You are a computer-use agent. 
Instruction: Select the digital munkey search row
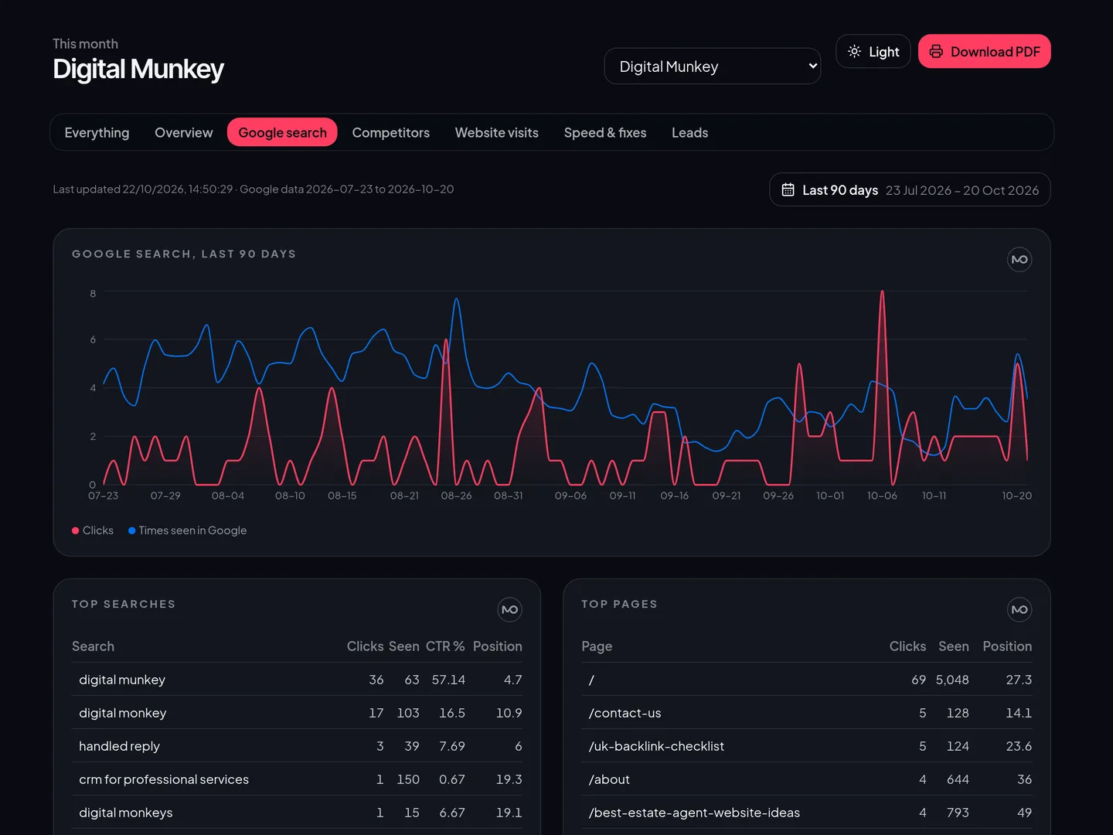[x=297, y=680]
